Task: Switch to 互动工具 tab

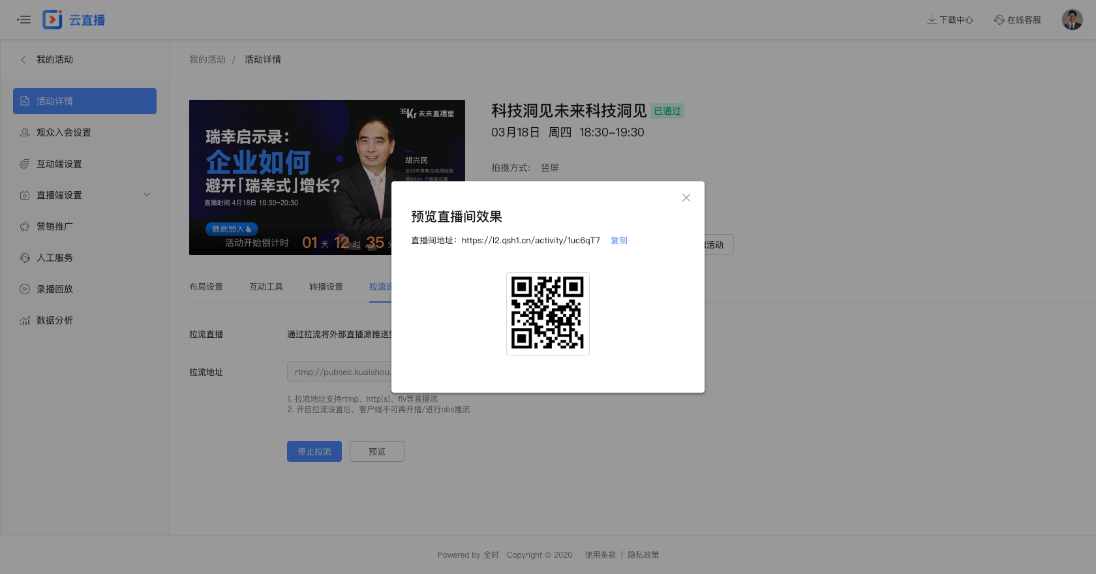Action: (266, 287)
